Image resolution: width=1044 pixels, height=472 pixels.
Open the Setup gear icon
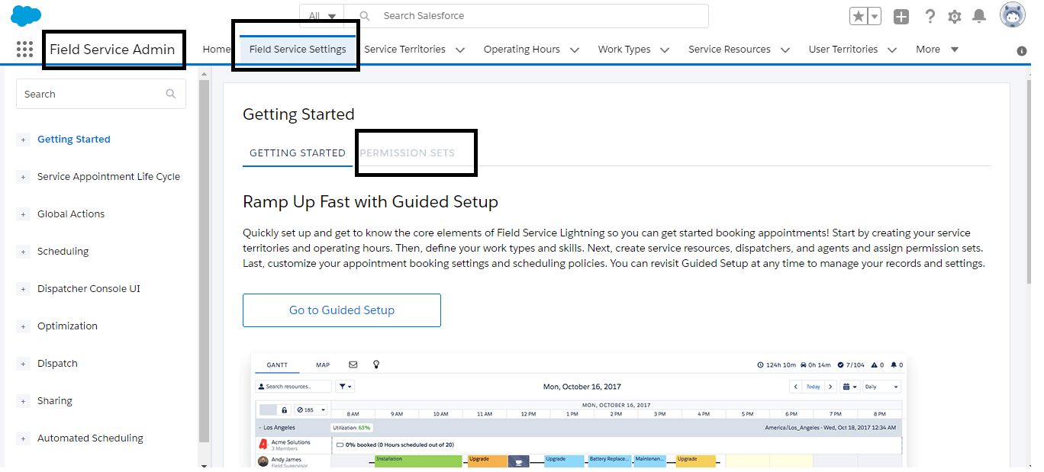tap(955, 16)
